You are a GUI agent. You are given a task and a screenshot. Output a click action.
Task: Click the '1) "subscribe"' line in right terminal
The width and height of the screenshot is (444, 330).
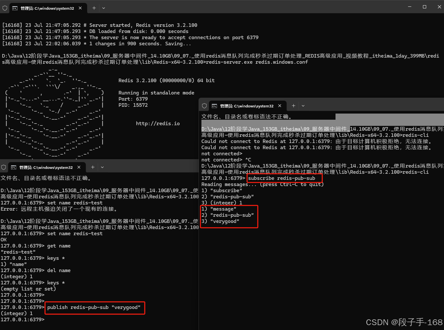pos(222,191)
